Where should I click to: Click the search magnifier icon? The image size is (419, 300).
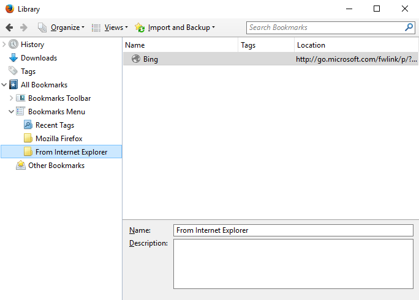409,27
